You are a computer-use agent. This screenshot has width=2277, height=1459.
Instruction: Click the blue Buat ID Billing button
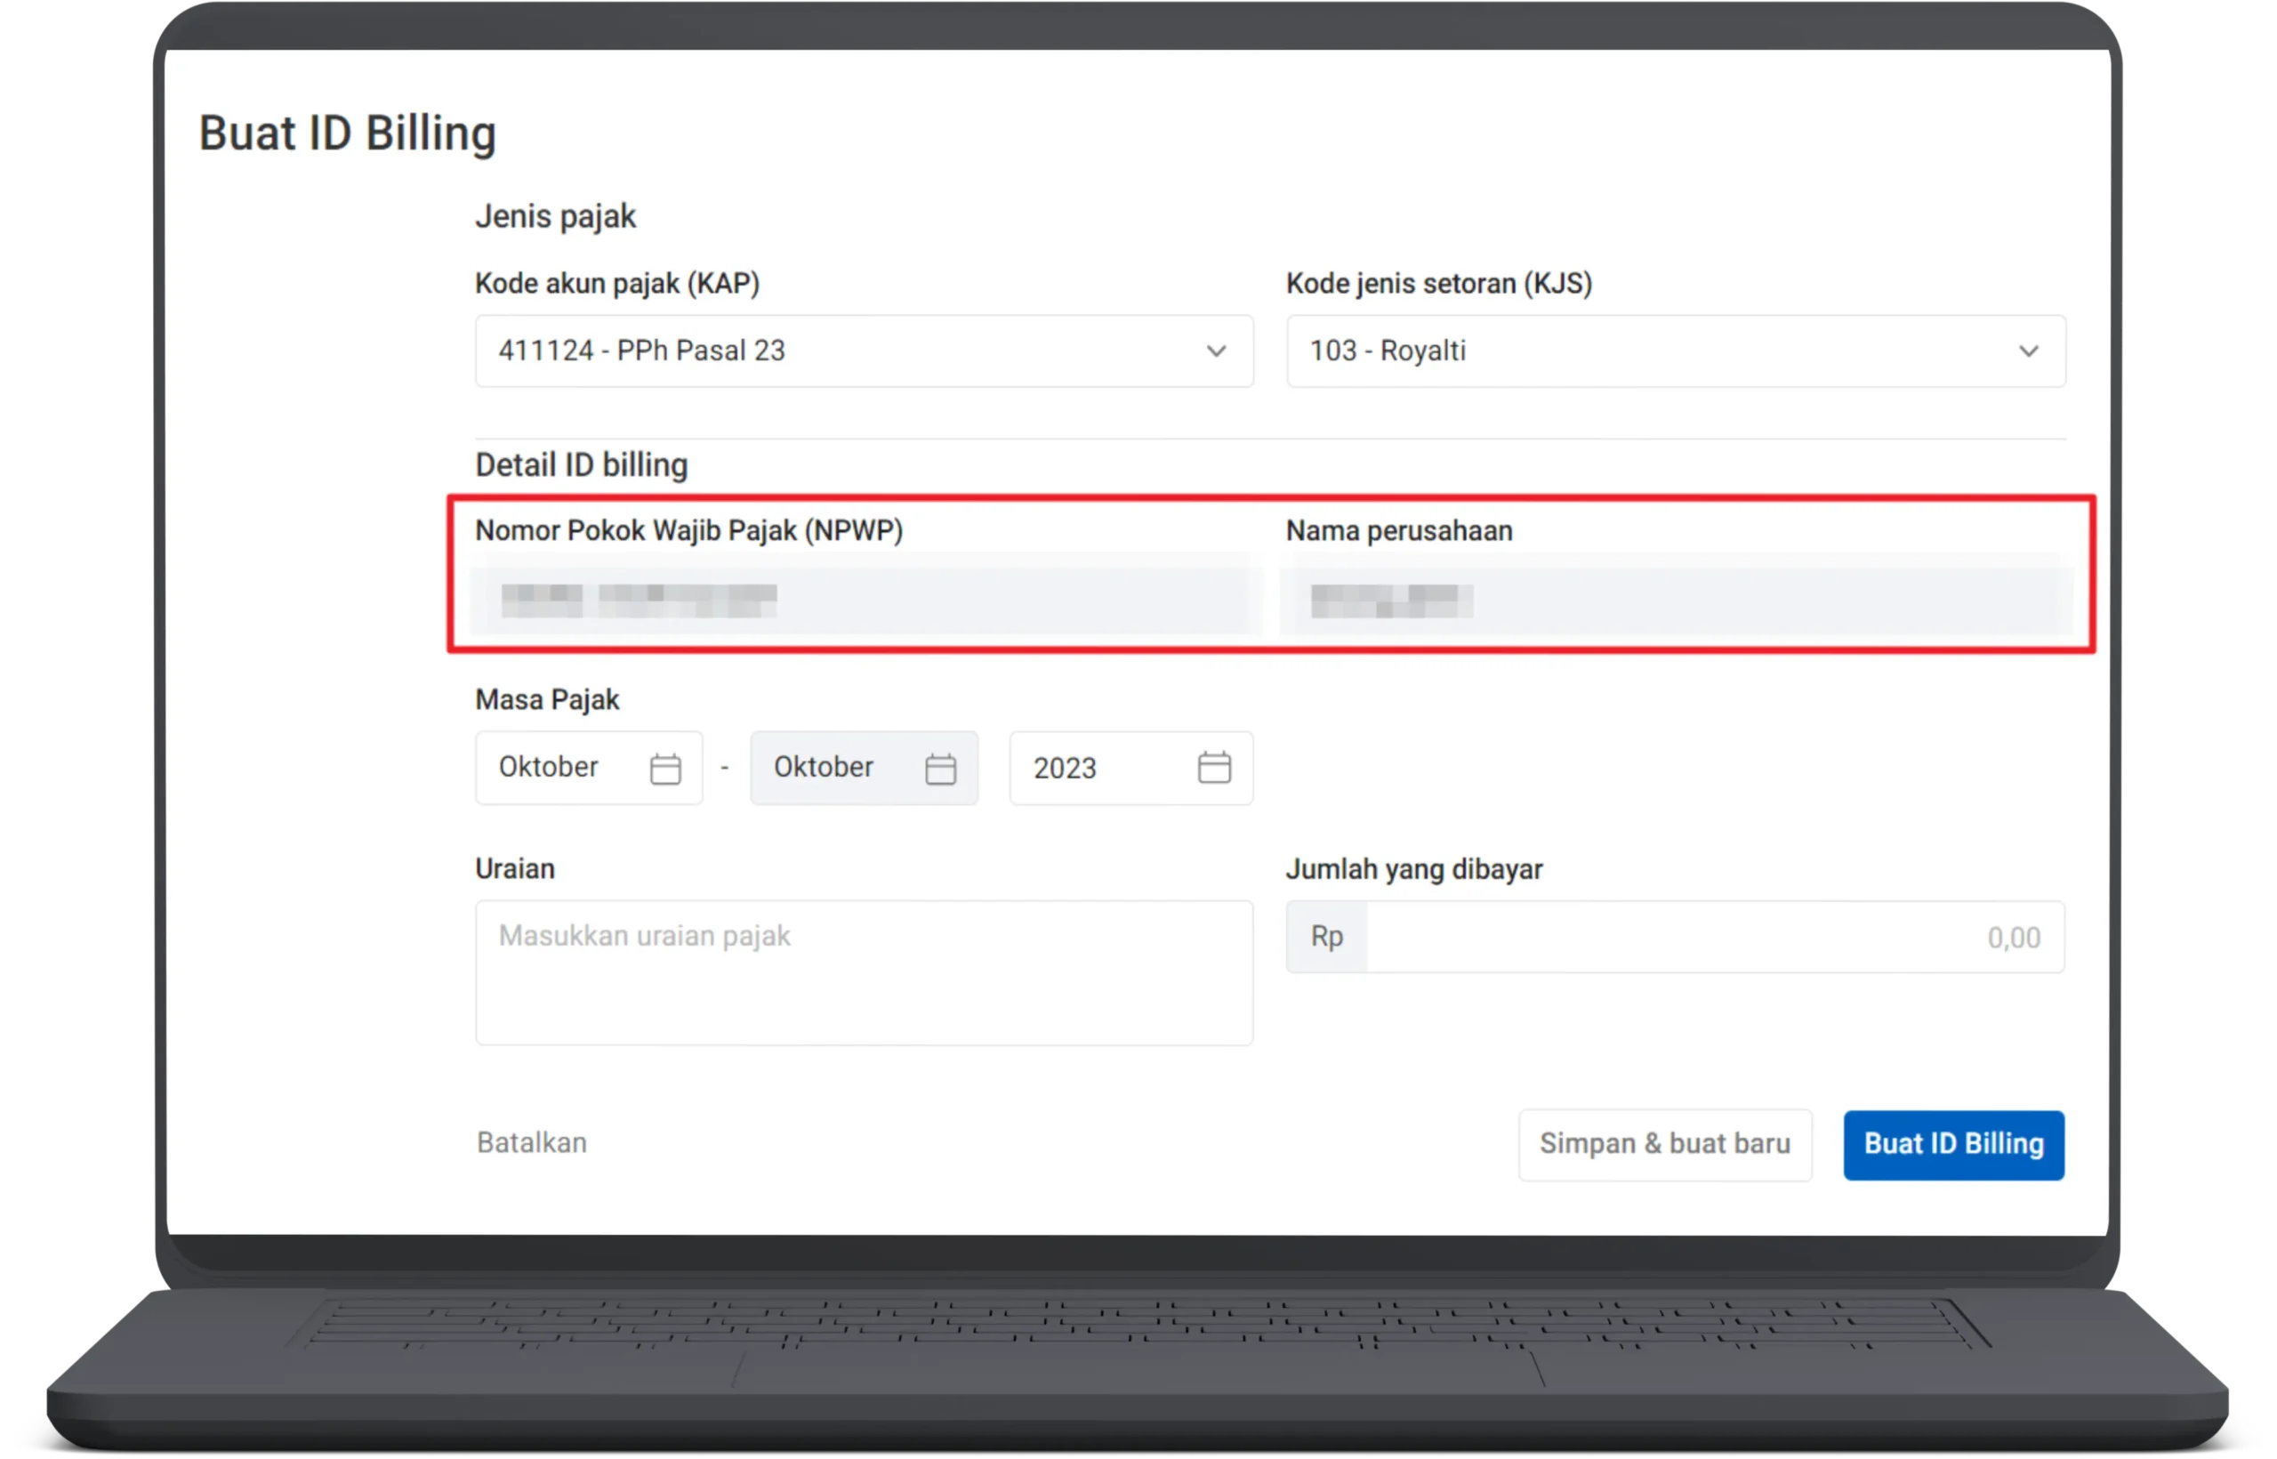1953,1144
